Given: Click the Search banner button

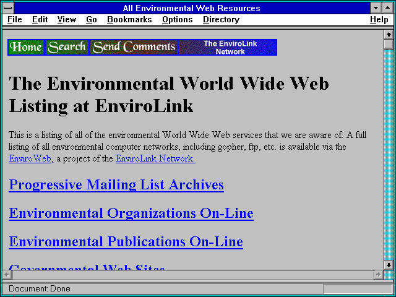Looking at the screenshot, I should [x=67, y=47].
